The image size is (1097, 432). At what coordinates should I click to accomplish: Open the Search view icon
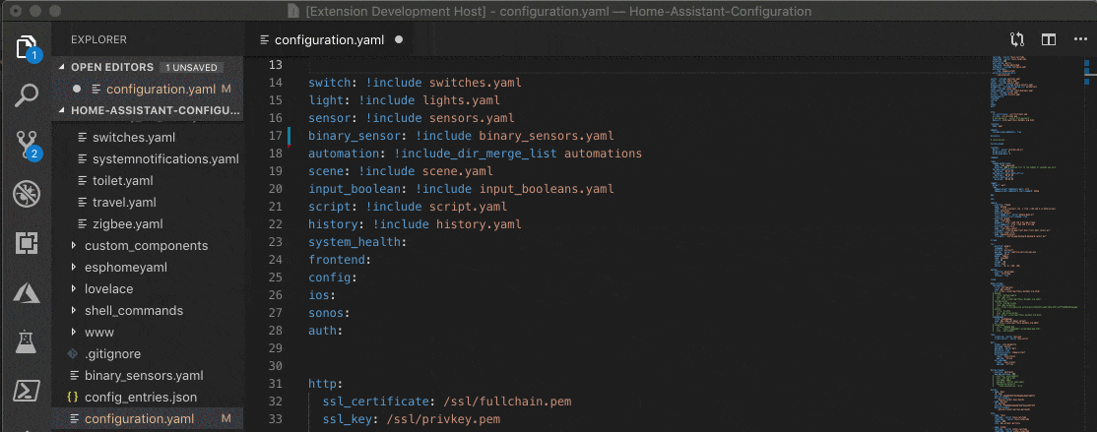click(x=26, y=95)
